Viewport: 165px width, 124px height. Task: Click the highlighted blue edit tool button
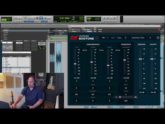pos(41,18)
